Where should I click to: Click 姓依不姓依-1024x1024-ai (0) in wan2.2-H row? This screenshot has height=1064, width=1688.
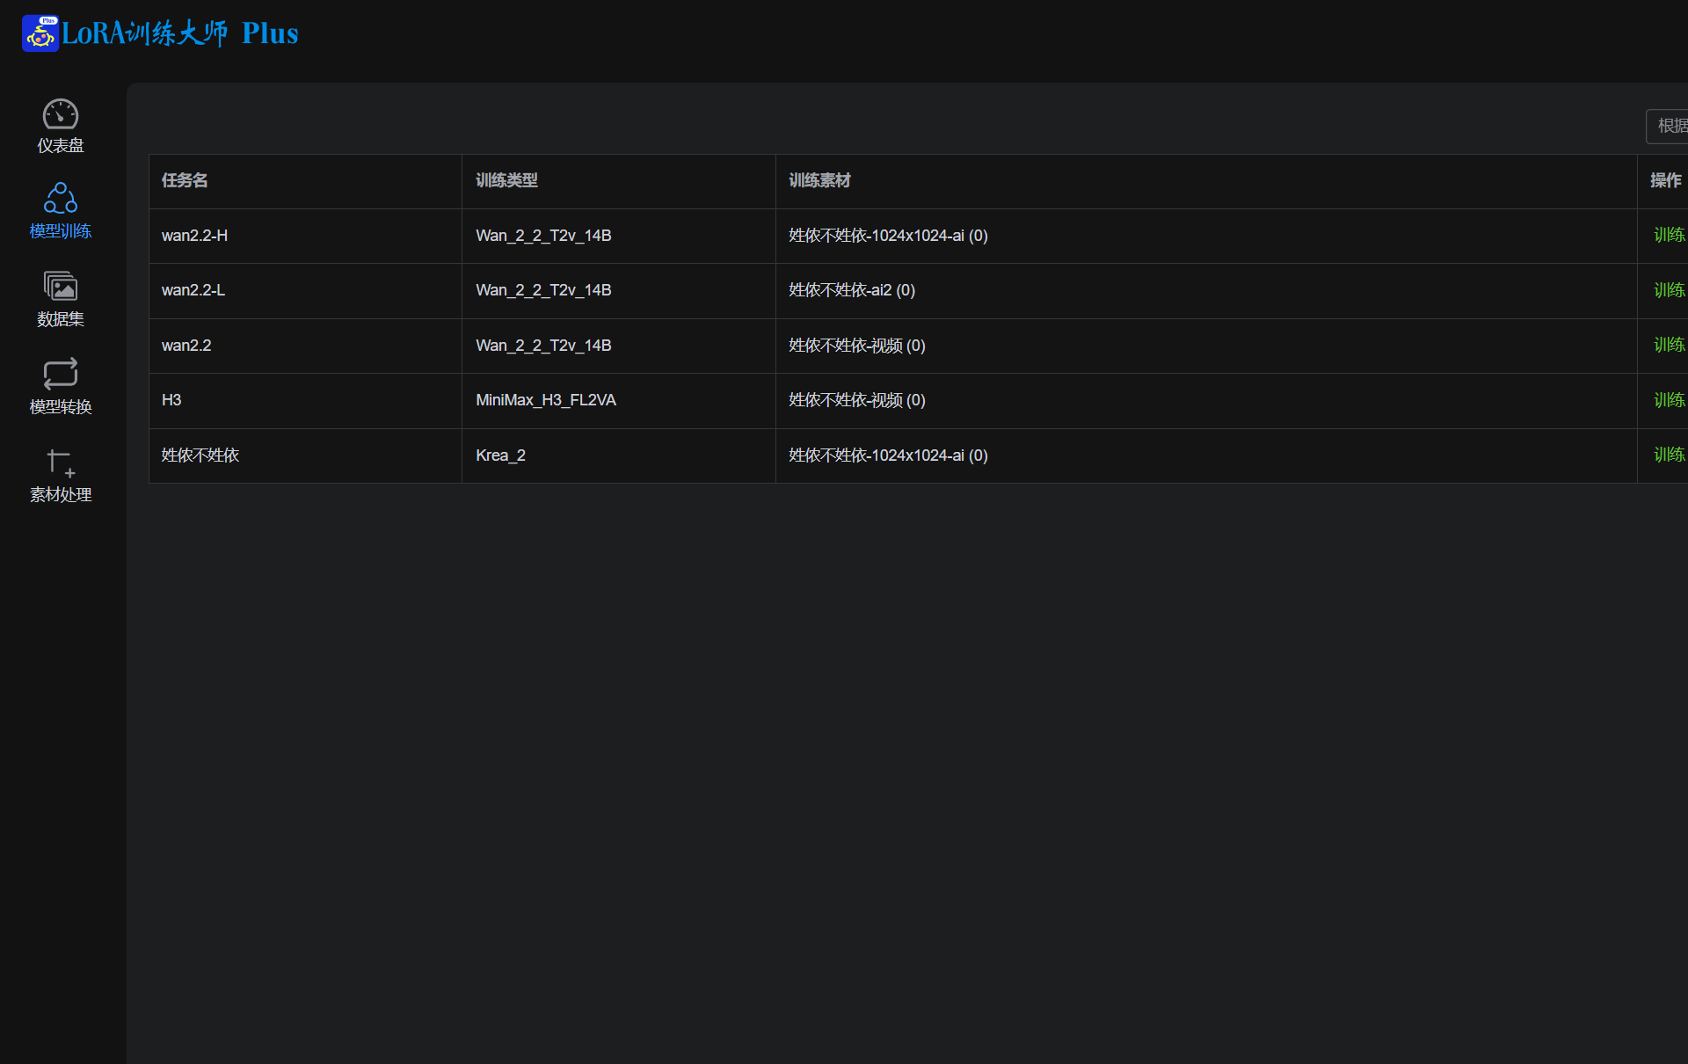[x=888, y=236]
